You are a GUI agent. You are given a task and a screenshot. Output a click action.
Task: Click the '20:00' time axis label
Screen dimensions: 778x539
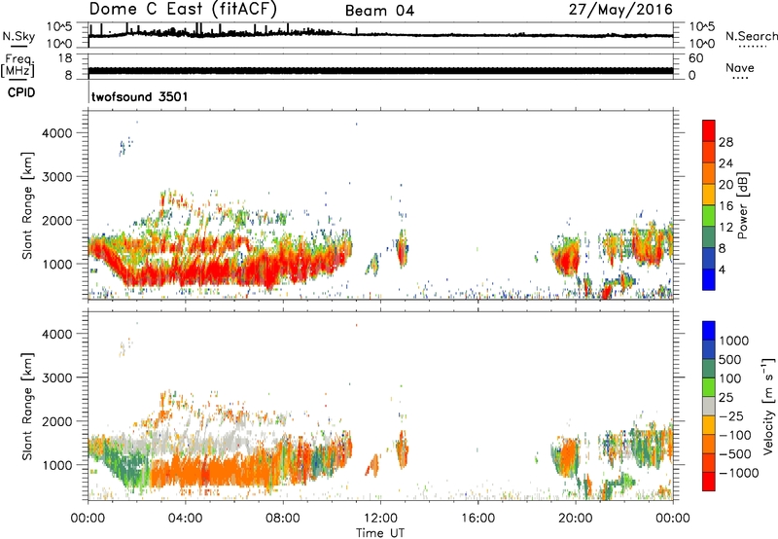575,519
